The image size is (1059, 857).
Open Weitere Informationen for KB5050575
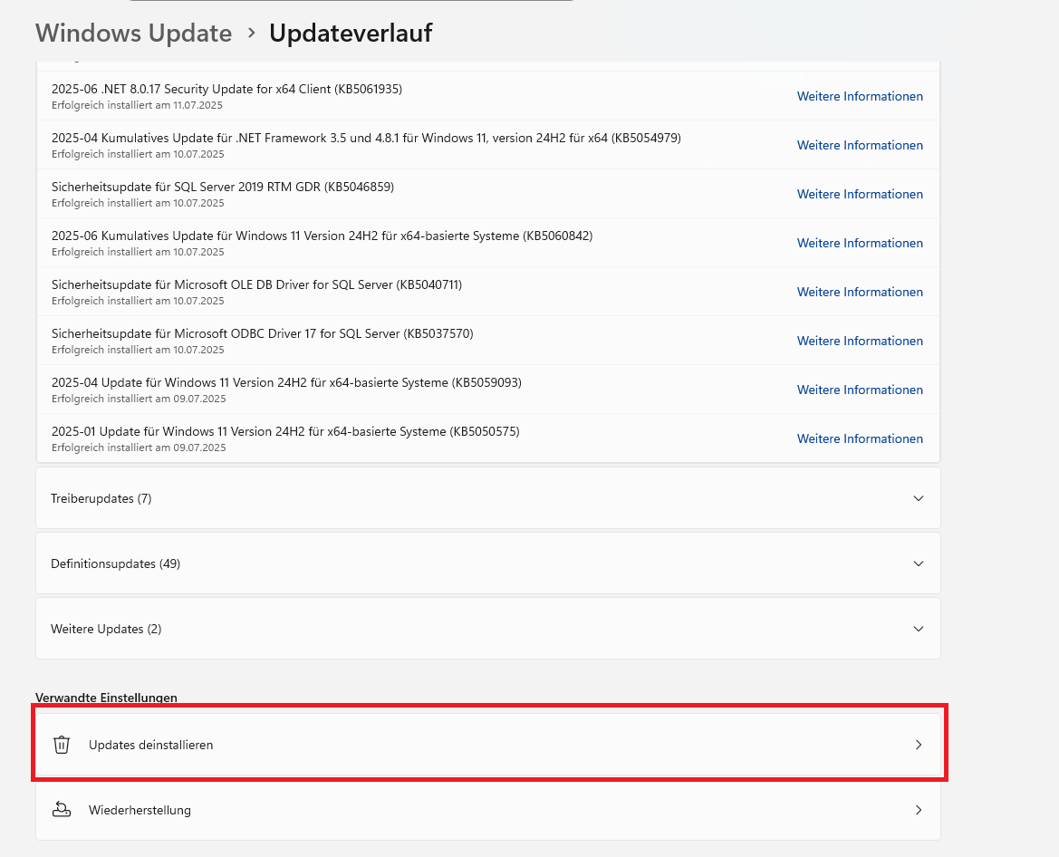coord(860,438)
